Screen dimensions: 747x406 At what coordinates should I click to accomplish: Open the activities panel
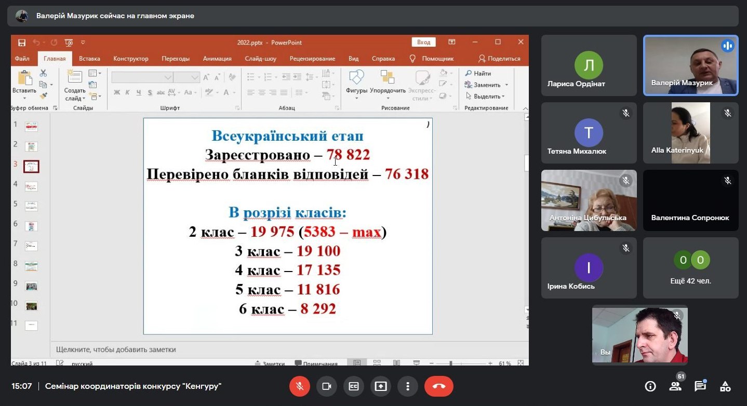725,386
